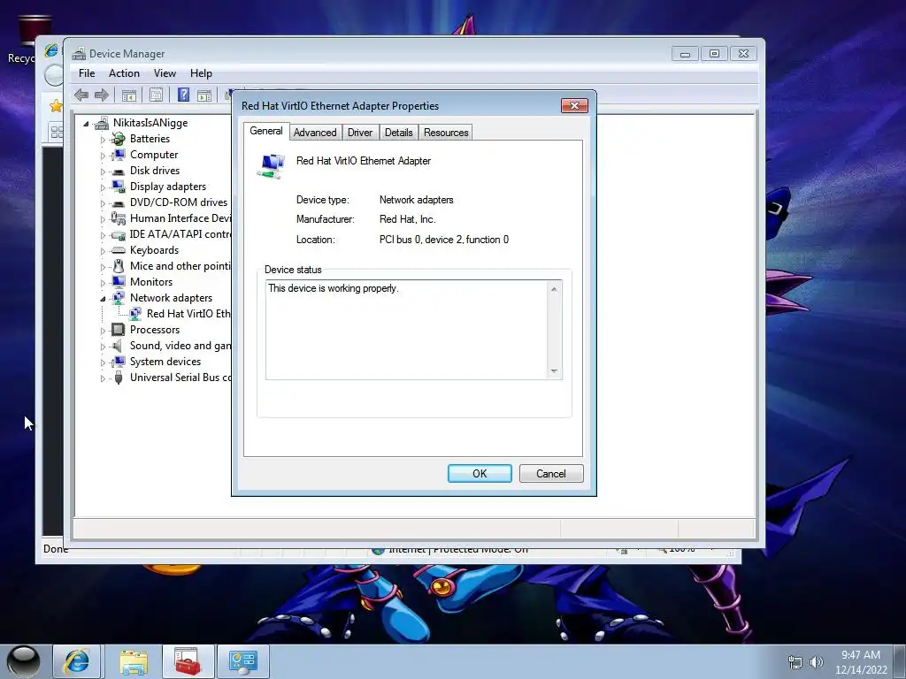Expand the Batteries node
This screenshot has width=906, height=679.
pyautogui.click(x=103, y=140)
